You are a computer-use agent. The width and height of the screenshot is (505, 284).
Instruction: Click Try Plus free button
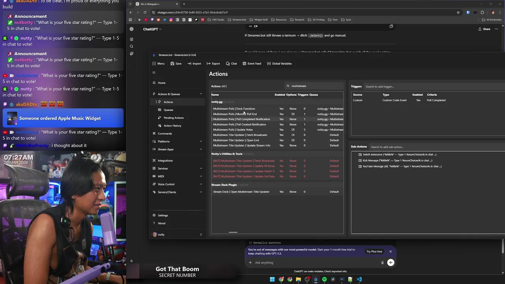[x=374, y=252]
